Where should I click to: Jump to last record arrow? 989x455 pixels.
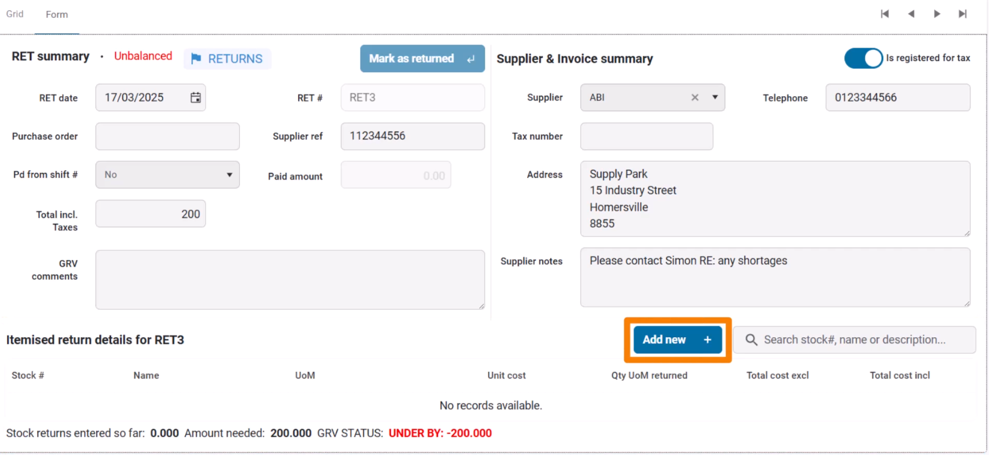coord(963,14)
